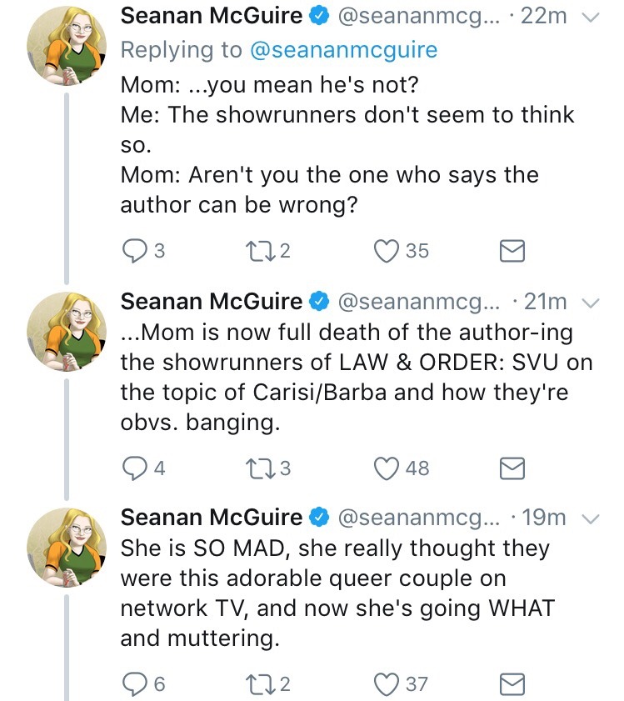Expand the chevron menu on 21m tweet
624x701 pixels.
coord(590,302)
